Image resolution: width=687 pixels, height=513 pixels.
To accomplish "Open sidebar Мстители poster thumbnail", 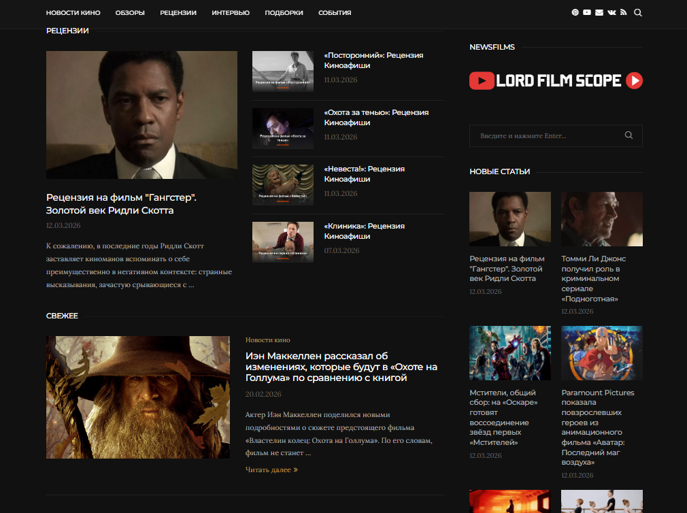I will [x=510, y=353].
